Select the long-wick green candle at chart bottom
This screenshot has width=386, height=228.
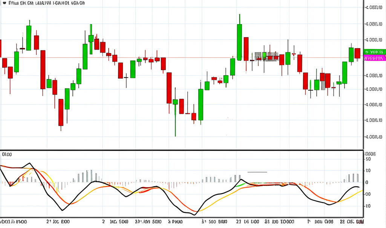click(175, 109)
